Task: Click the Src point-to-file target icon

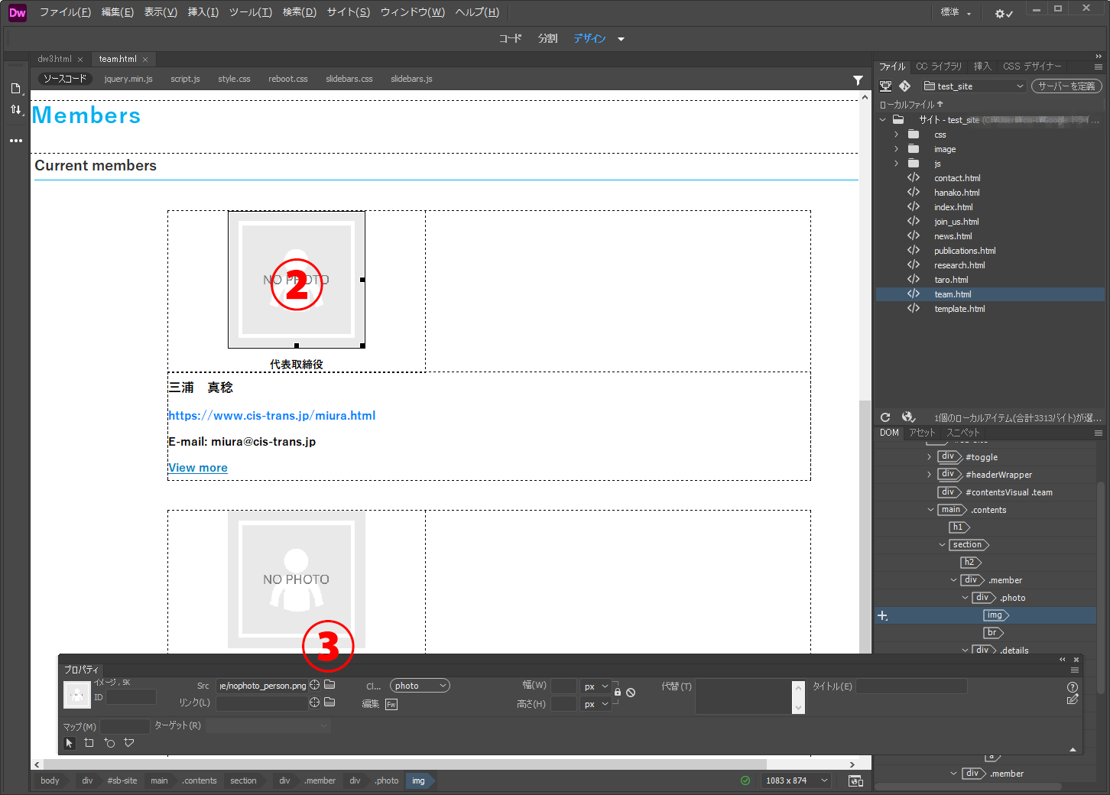Action: click(x=315, y=685)
